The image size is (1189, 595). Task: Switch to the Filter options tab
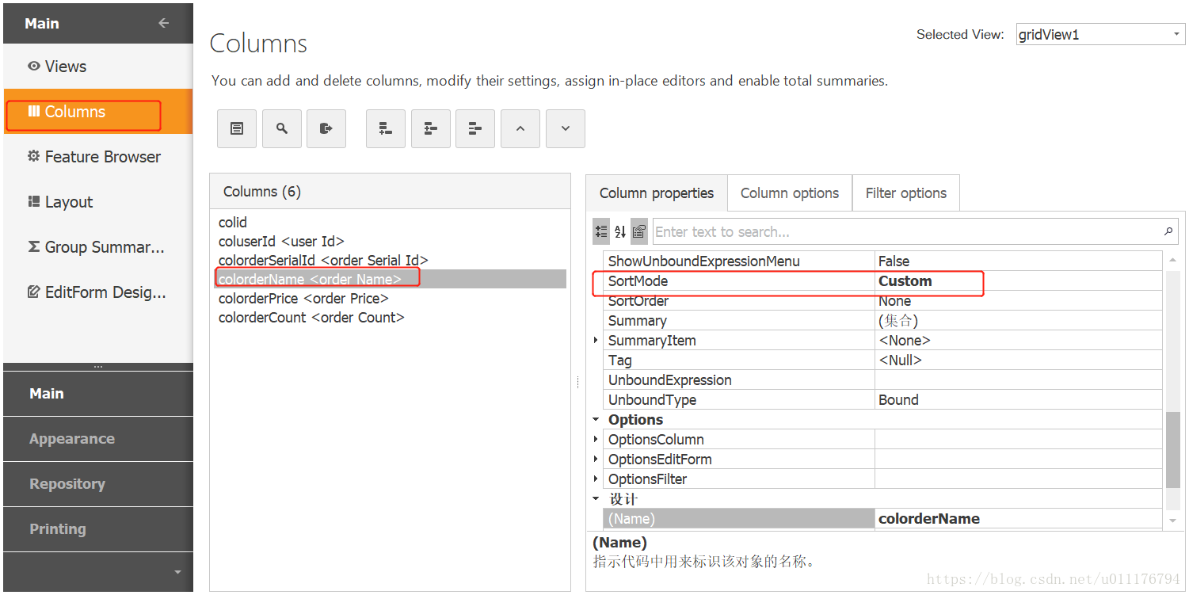click(906, 193)
